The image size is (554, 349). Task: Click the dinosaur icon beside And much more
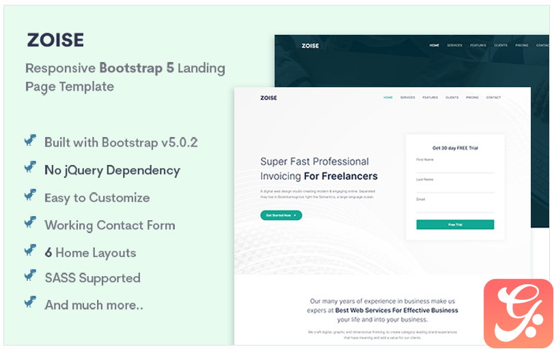[30, 302]
